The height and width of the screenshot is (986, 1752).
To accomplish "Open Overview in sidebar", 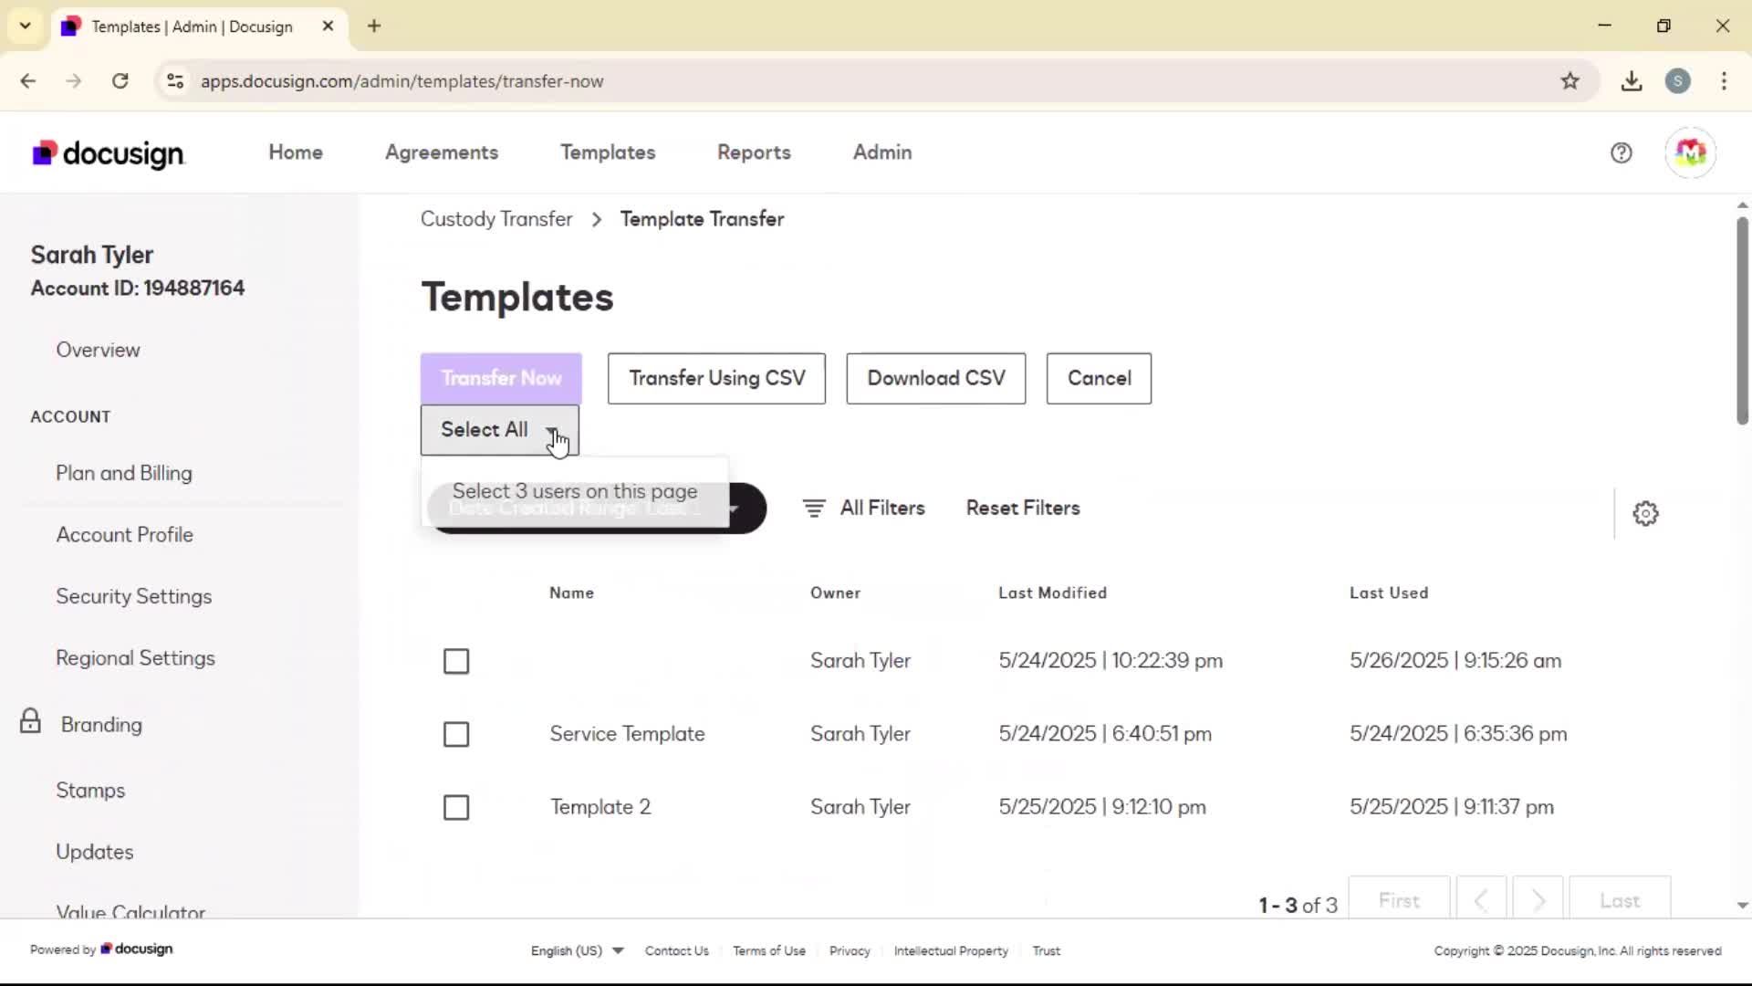I will click(98, 350).
